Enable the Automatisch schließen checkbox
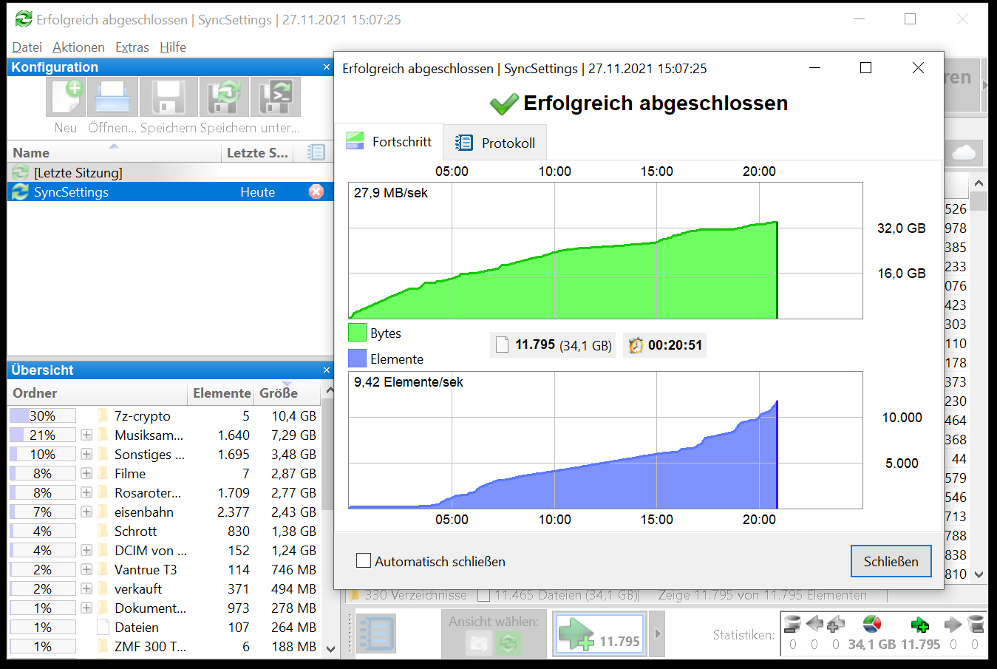997x669 pixels. [x=363, y=561]
